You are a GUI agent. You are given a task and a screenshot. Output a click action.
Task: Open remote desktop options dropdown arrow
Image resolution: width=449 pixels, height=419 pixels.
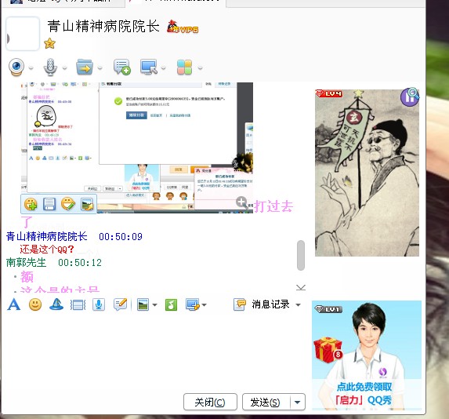[163, 68]
